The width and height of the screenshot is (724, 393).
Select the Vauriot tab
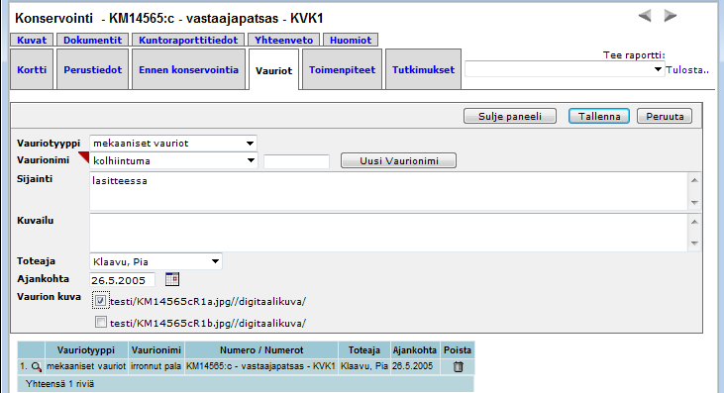pyautogui.click(x=273, y=70)
